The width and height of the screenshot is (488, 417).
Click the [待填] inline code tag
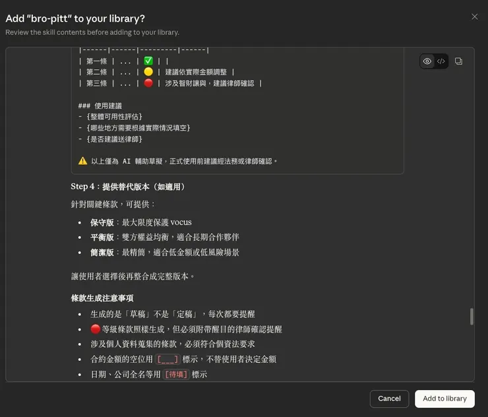coord(176,374)
